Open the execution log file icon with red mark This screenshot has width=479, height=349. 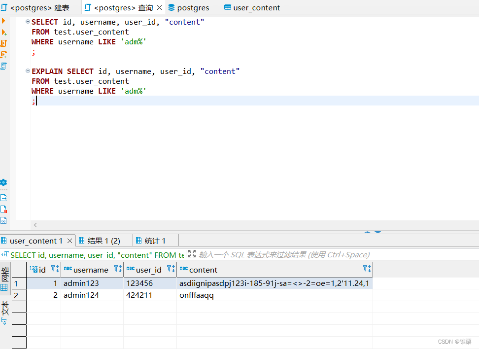(x=3, y=209)
